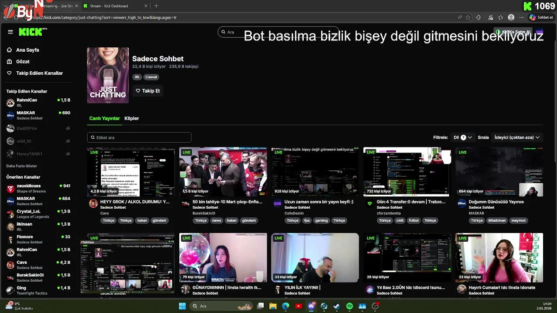The image size is (557, 313).
Task: Open browser settings and more ellipsis
Action: click(521, 17)
